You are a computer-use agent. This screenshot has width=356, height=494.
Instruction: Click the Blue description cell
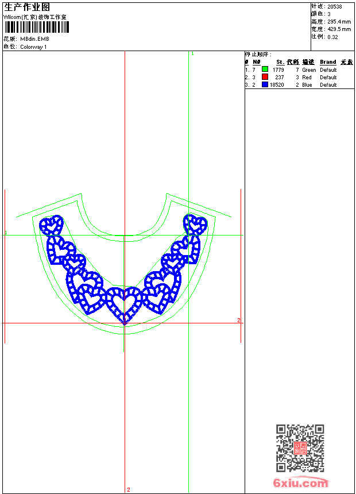click(x=307, y=85)
